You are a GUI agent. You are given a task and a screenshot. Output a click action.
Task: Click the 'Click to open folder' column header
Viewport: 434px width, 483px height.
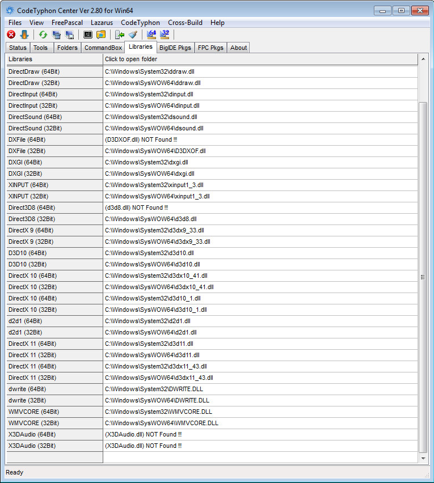[260, 59]
